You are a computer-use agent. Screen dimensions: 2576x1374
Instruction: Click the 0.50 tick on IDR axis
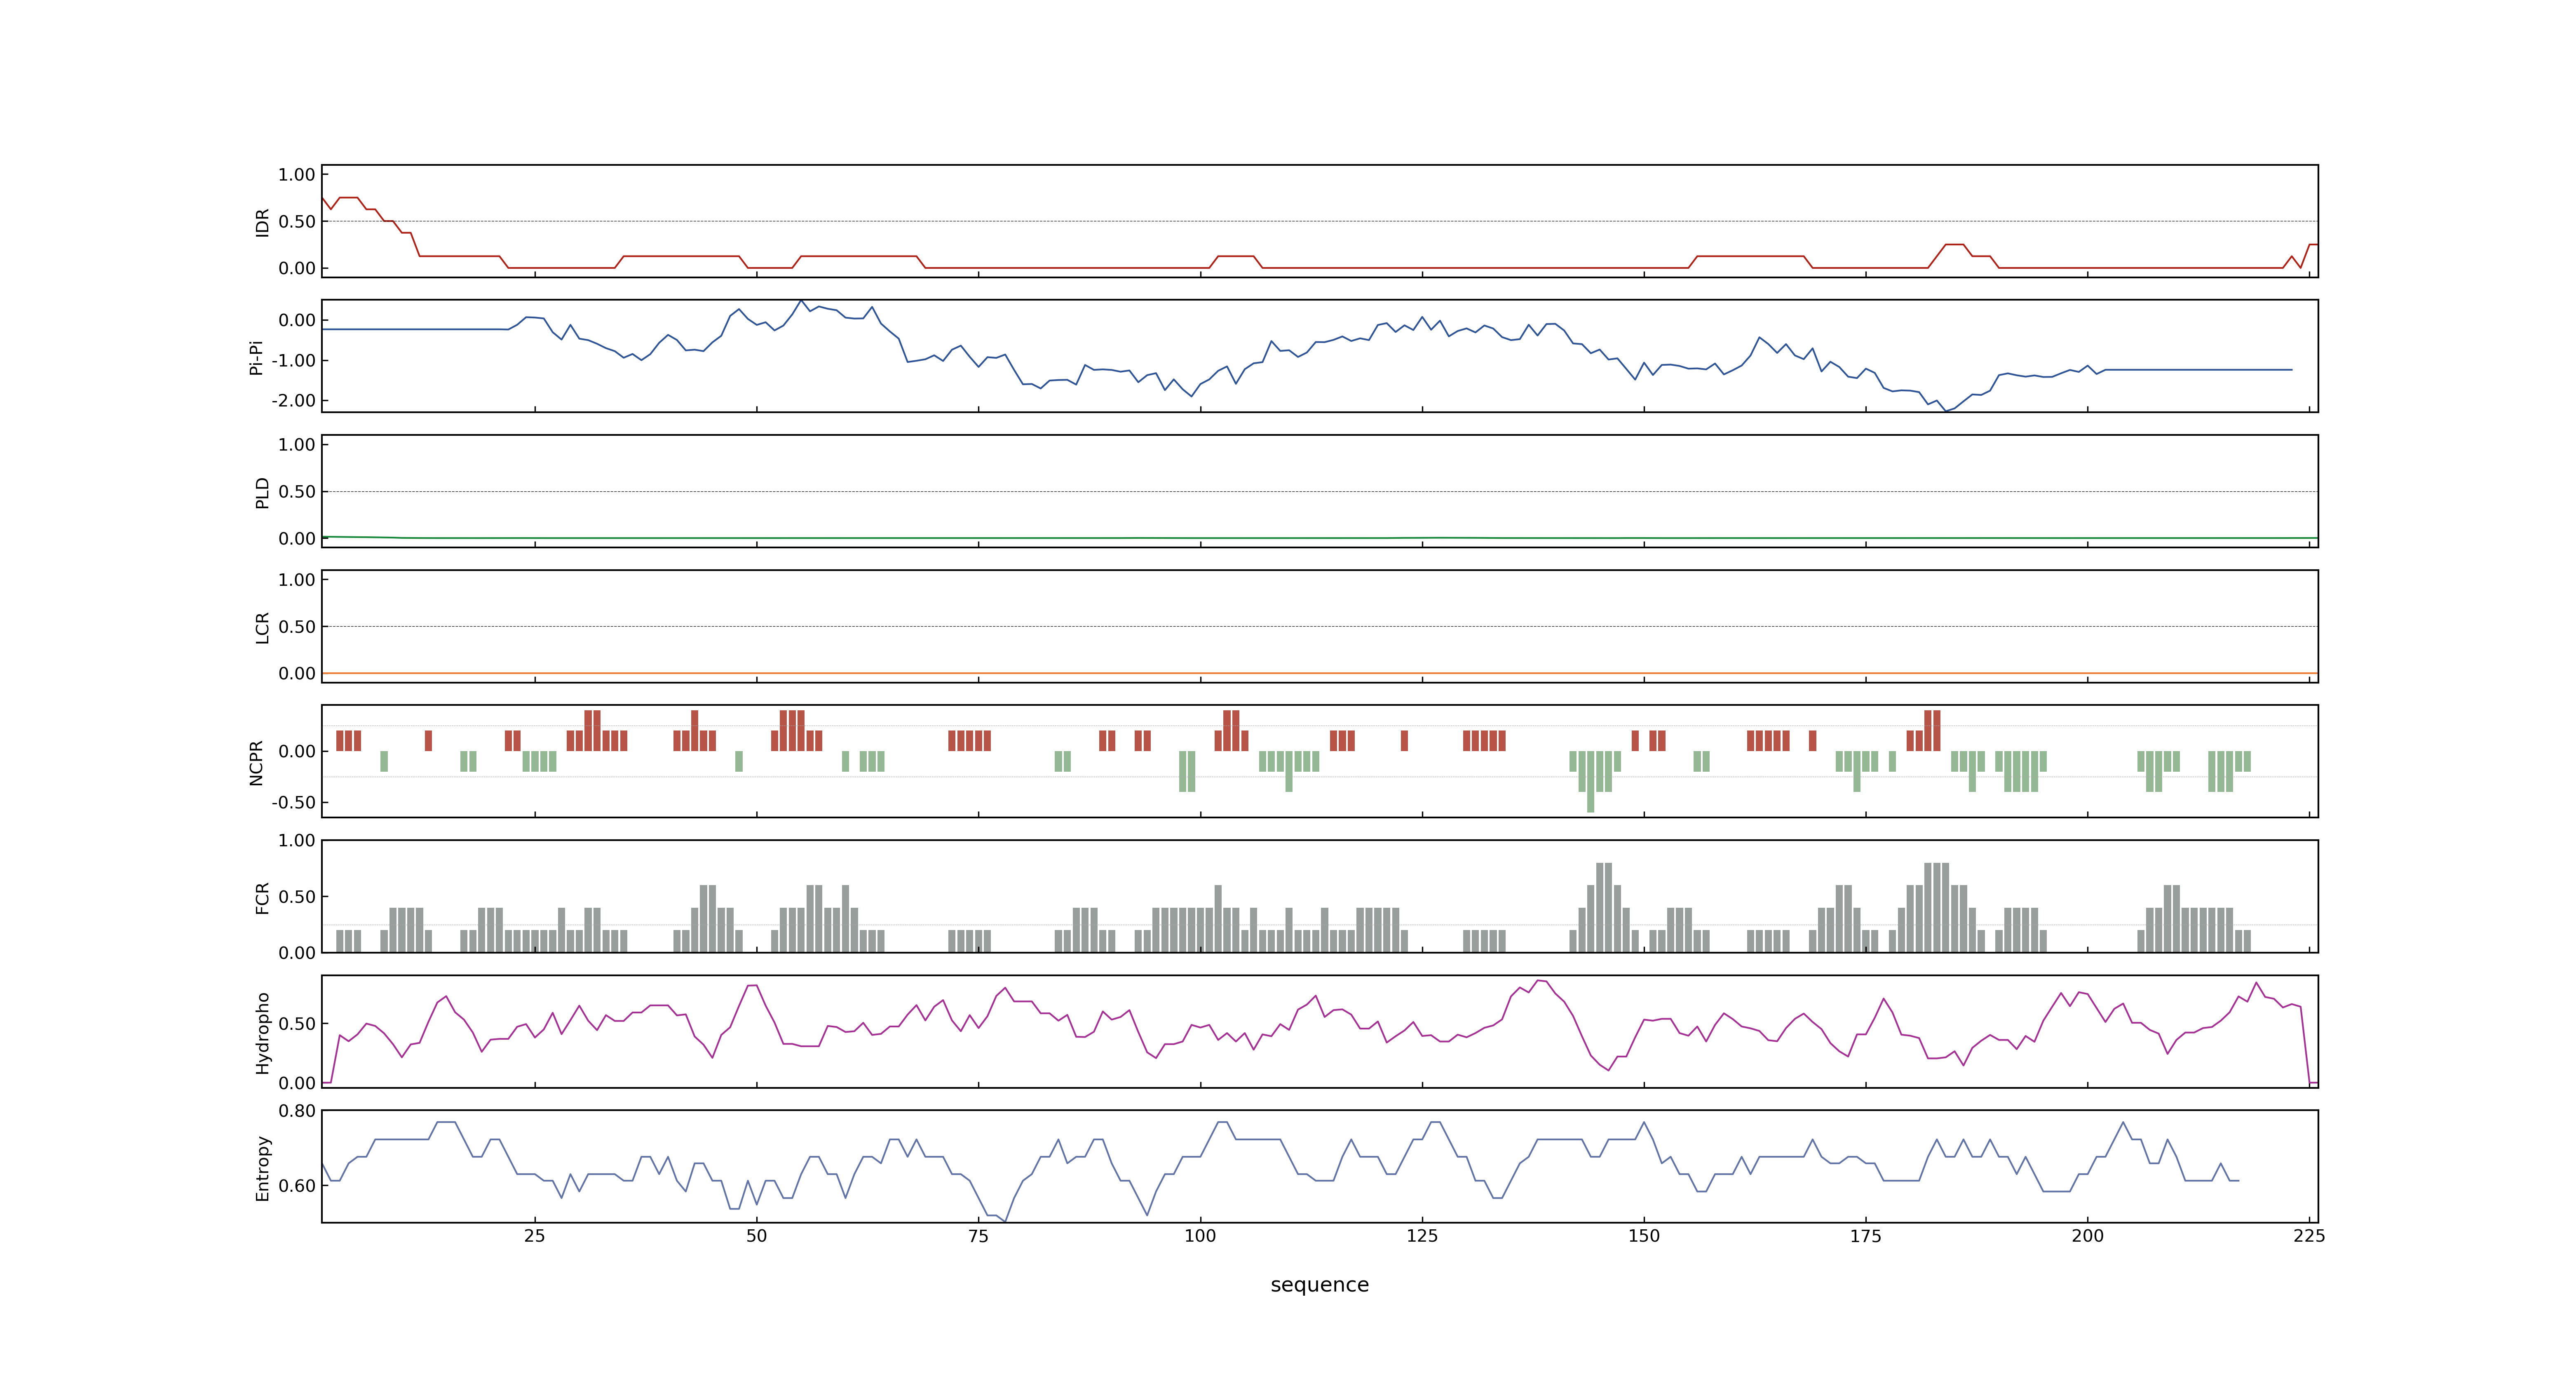coord(297,222)
